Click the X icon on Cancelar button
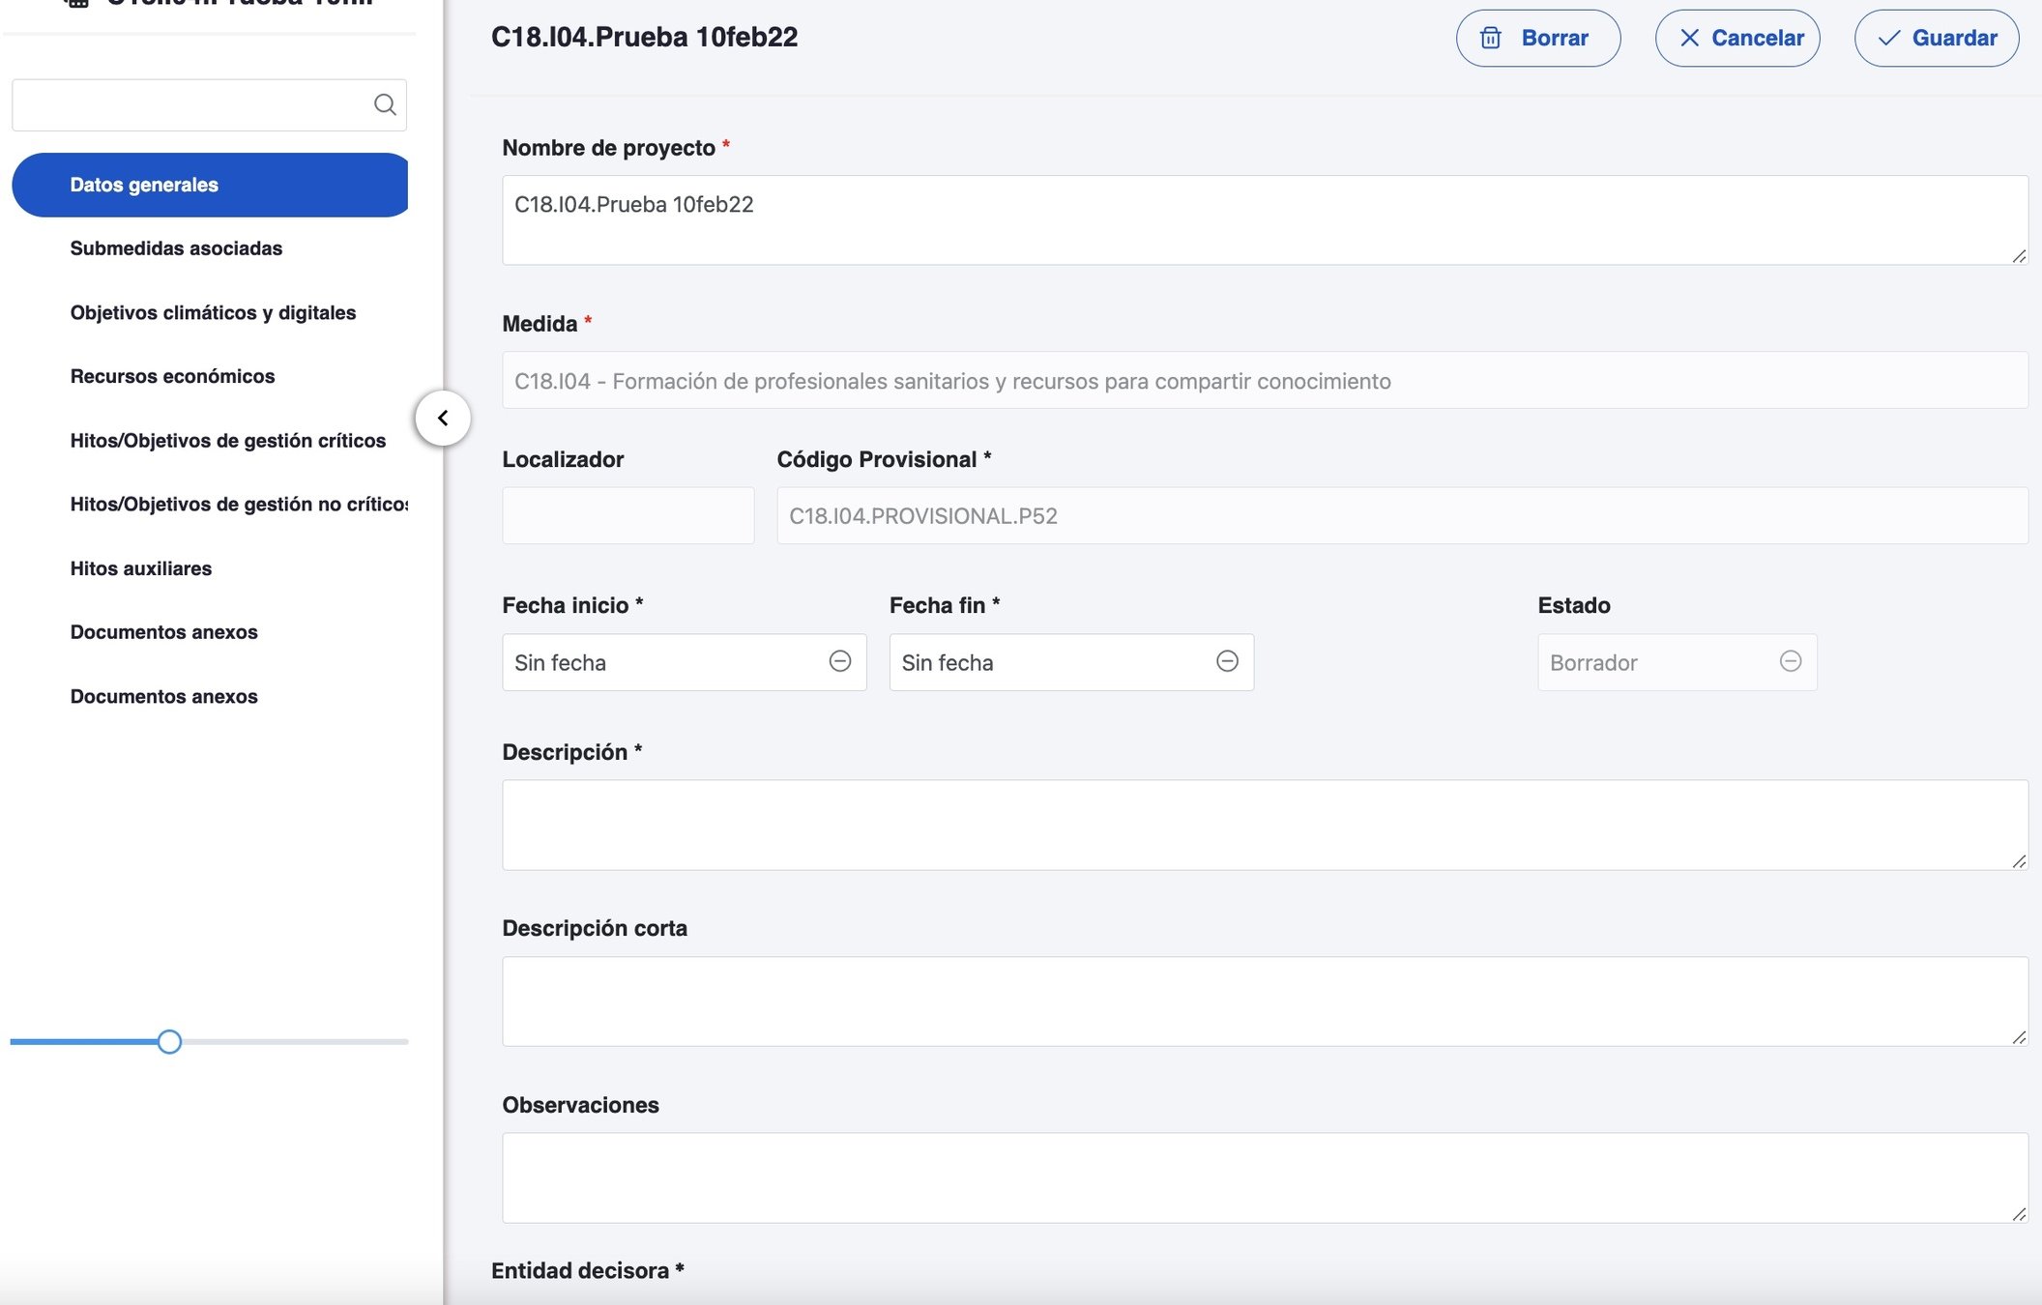Viewport: 2042px width, 1305px height. 1689,38
